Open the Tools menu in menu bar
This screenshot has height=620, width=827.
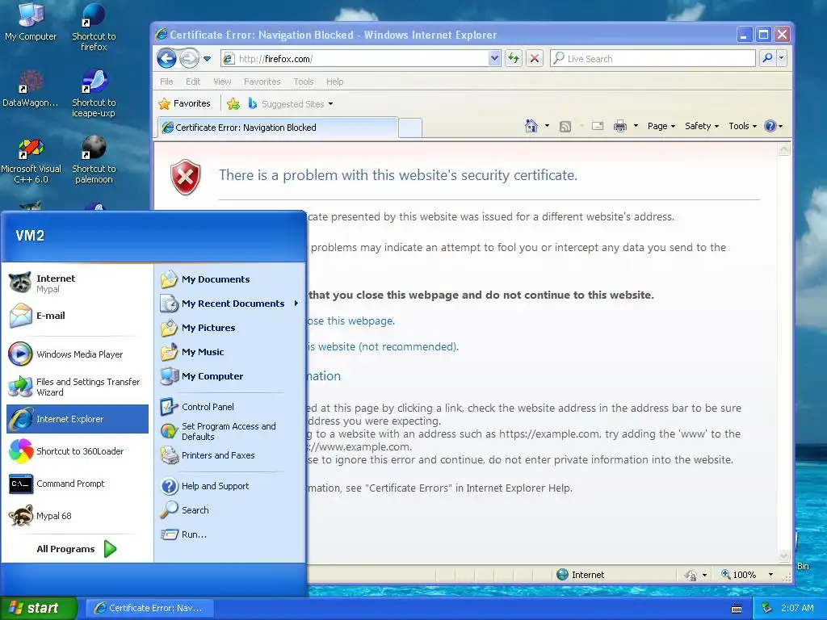click(x=304, y=82)
